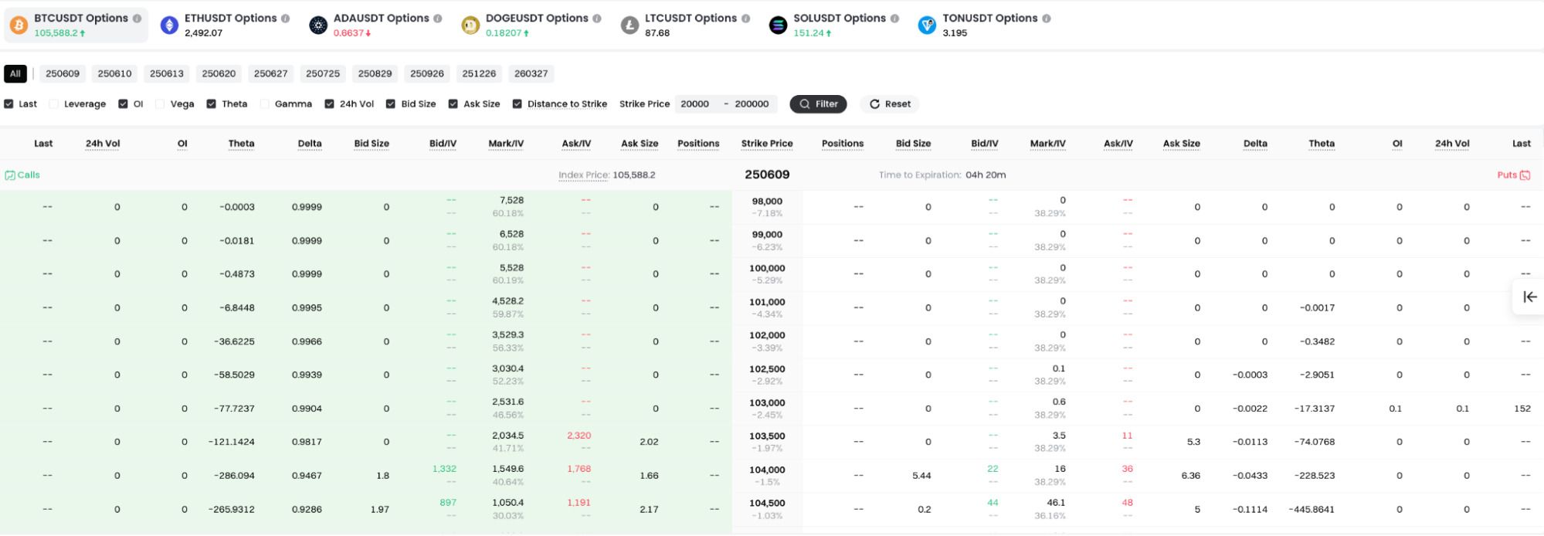Image resolution: width=1544 pixels, height=536 pixels.
Task: Collapse panel using side arrow icon
Action: pos(1529,297)
